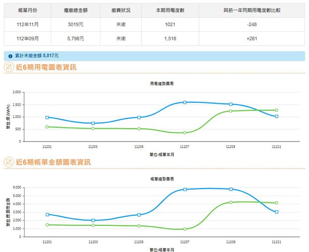This screenshot has height=252, width=309.
Task: Select the 112年09月 billing month cell
Action: (x=28, y=39)
